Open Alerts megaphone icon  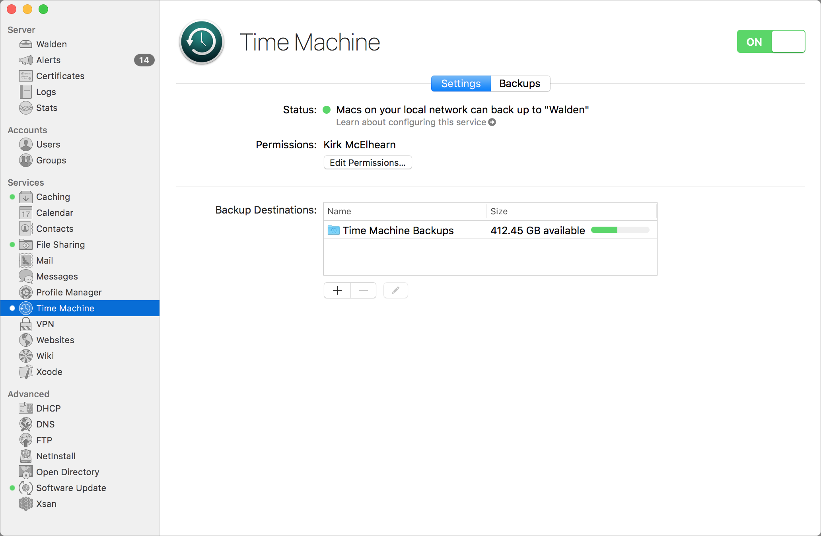(x=26, y=60)
